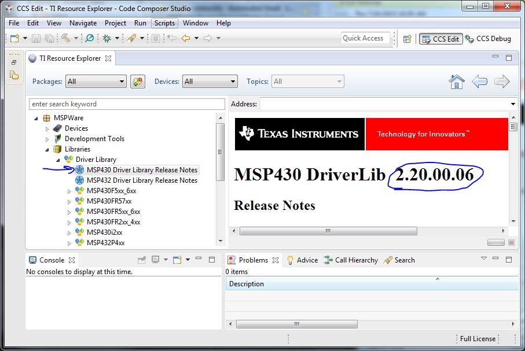Click the Resource Explorer forward arrow
525x351 pixels.
pos(502,82)
